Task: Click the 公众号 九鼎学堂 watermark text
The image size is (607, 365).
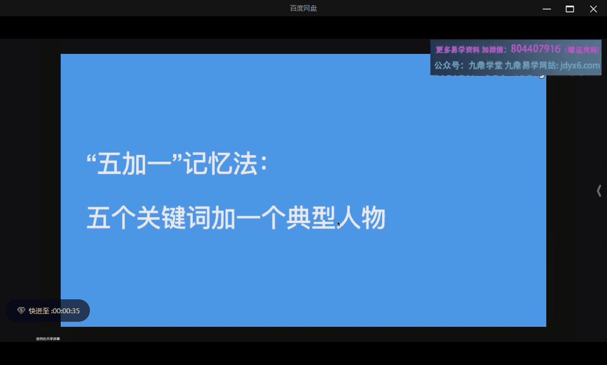Action: click(x=468, y=66)
